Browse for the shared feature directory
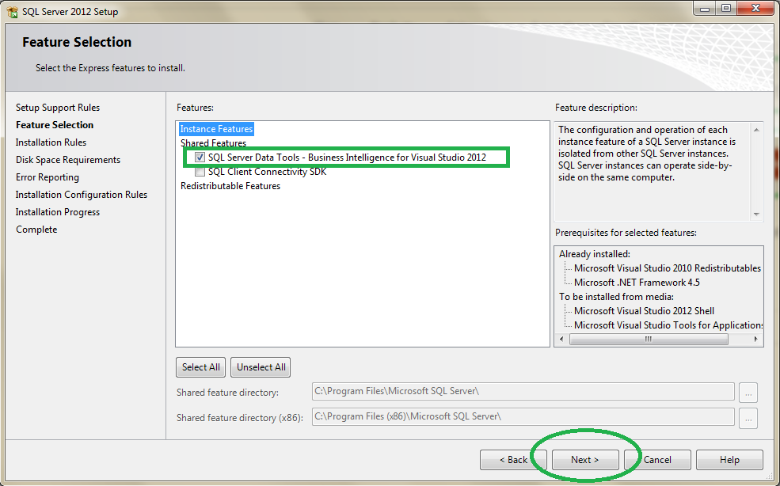Viewport: 780px width, 486px height. pyautogui.click(x=748, y=393)
